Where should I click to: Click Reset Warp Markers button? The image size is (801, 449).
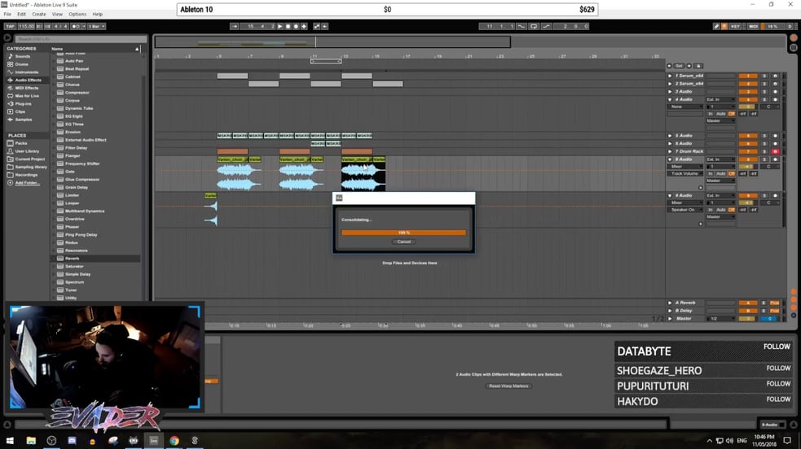[508, 386]
